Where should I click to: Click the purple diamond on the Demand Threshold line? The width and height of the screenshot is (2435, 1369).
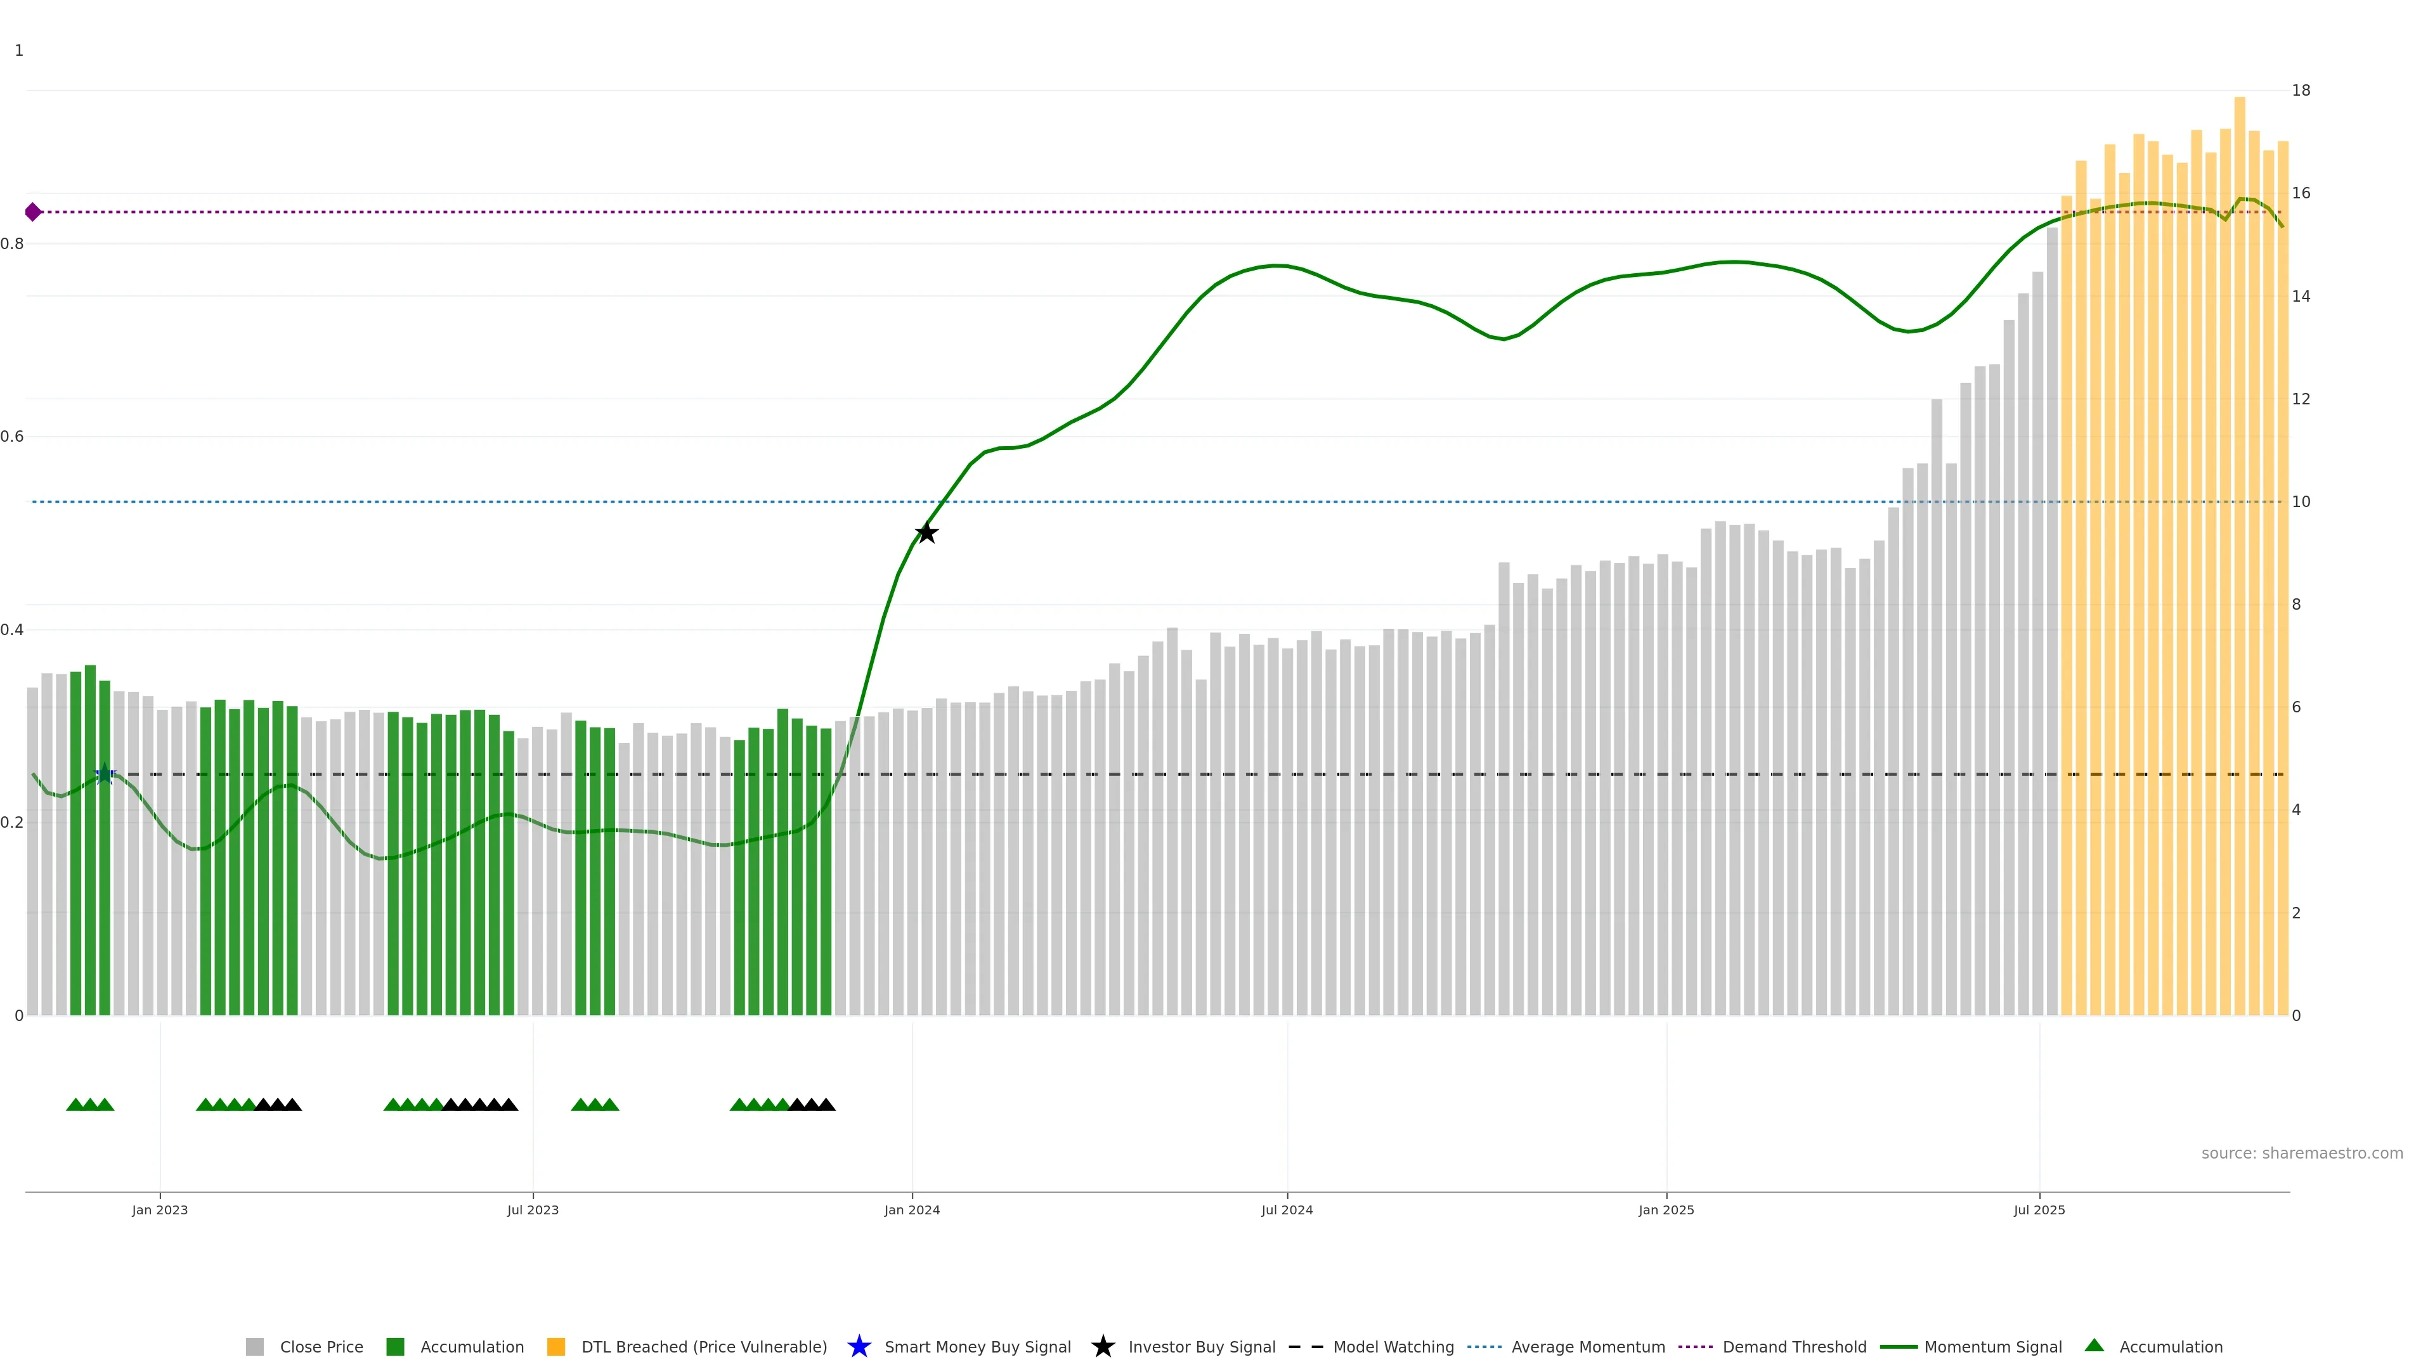coord(33,212)
